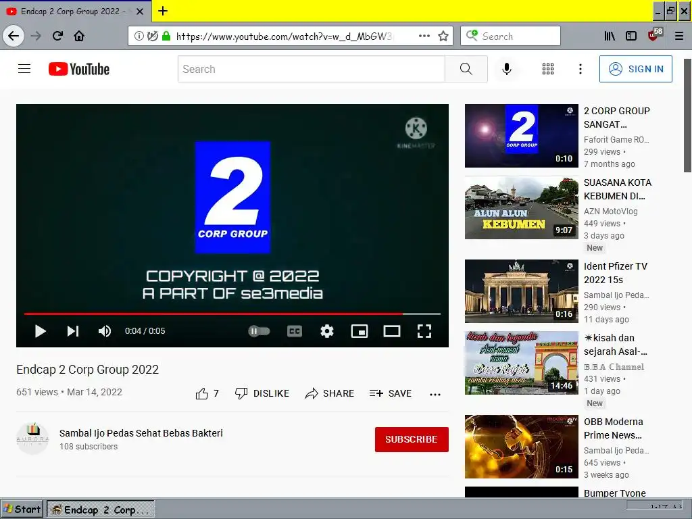Open the Firefox hamburger menu
Image resolution: width=692 pixels, height=519 pixels.
(x=679, y=36)
